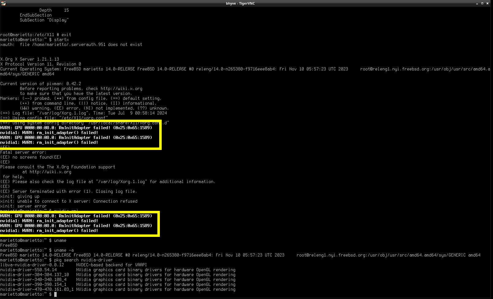Select '(EE) Please also check the log file' line

tap(108, 182)
